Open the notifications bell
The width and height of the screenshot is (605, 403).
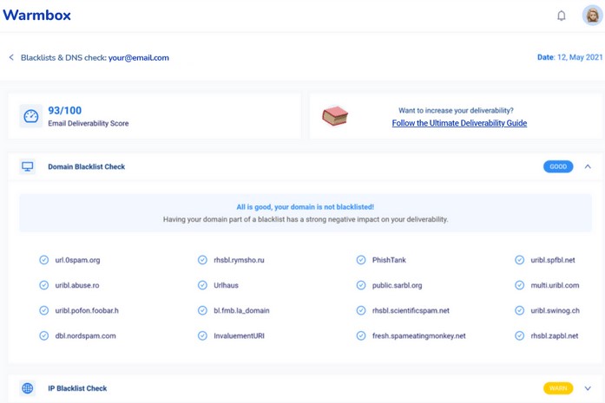pyautogui.click(x=562, y=16)
